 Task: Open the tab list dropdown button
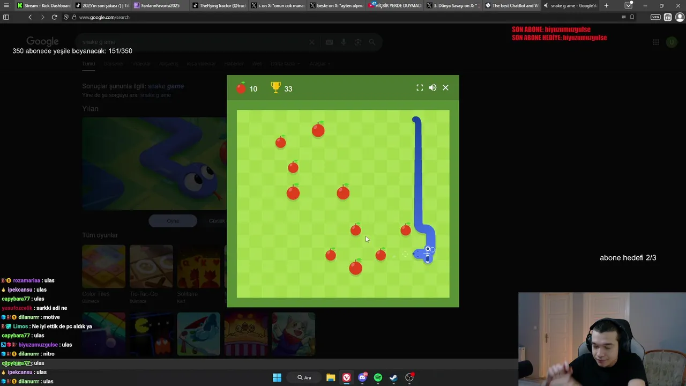tap(628, 5)
